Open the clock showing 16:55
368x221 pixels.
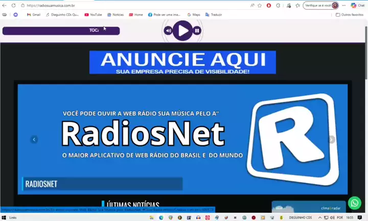[350, 217]
